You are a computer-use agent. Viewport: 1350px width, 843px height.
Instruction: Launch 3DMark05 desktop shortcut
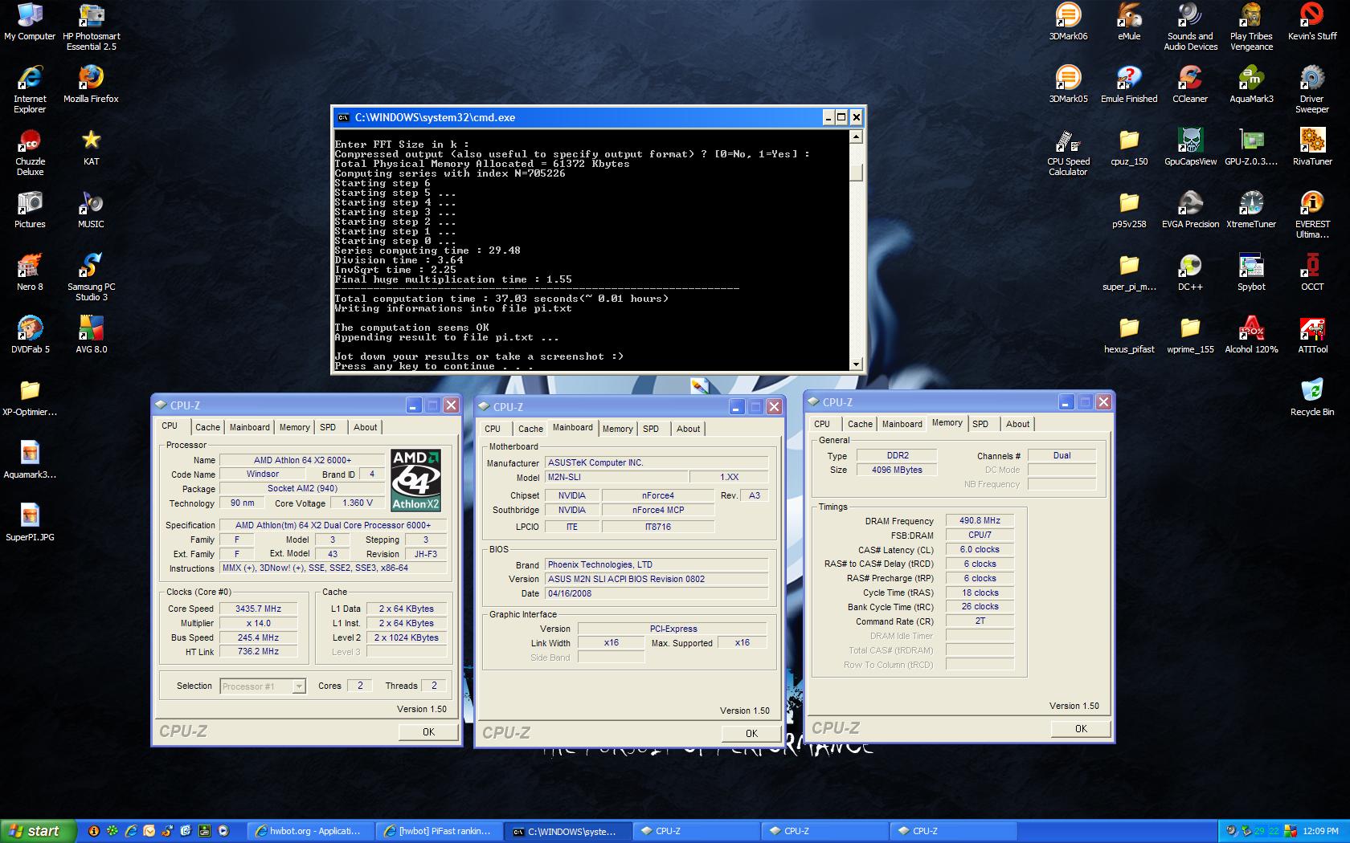point(1068,84)
